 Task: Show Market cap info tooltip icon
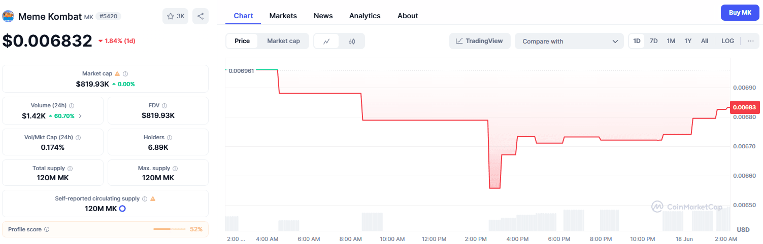coord(125,73)
